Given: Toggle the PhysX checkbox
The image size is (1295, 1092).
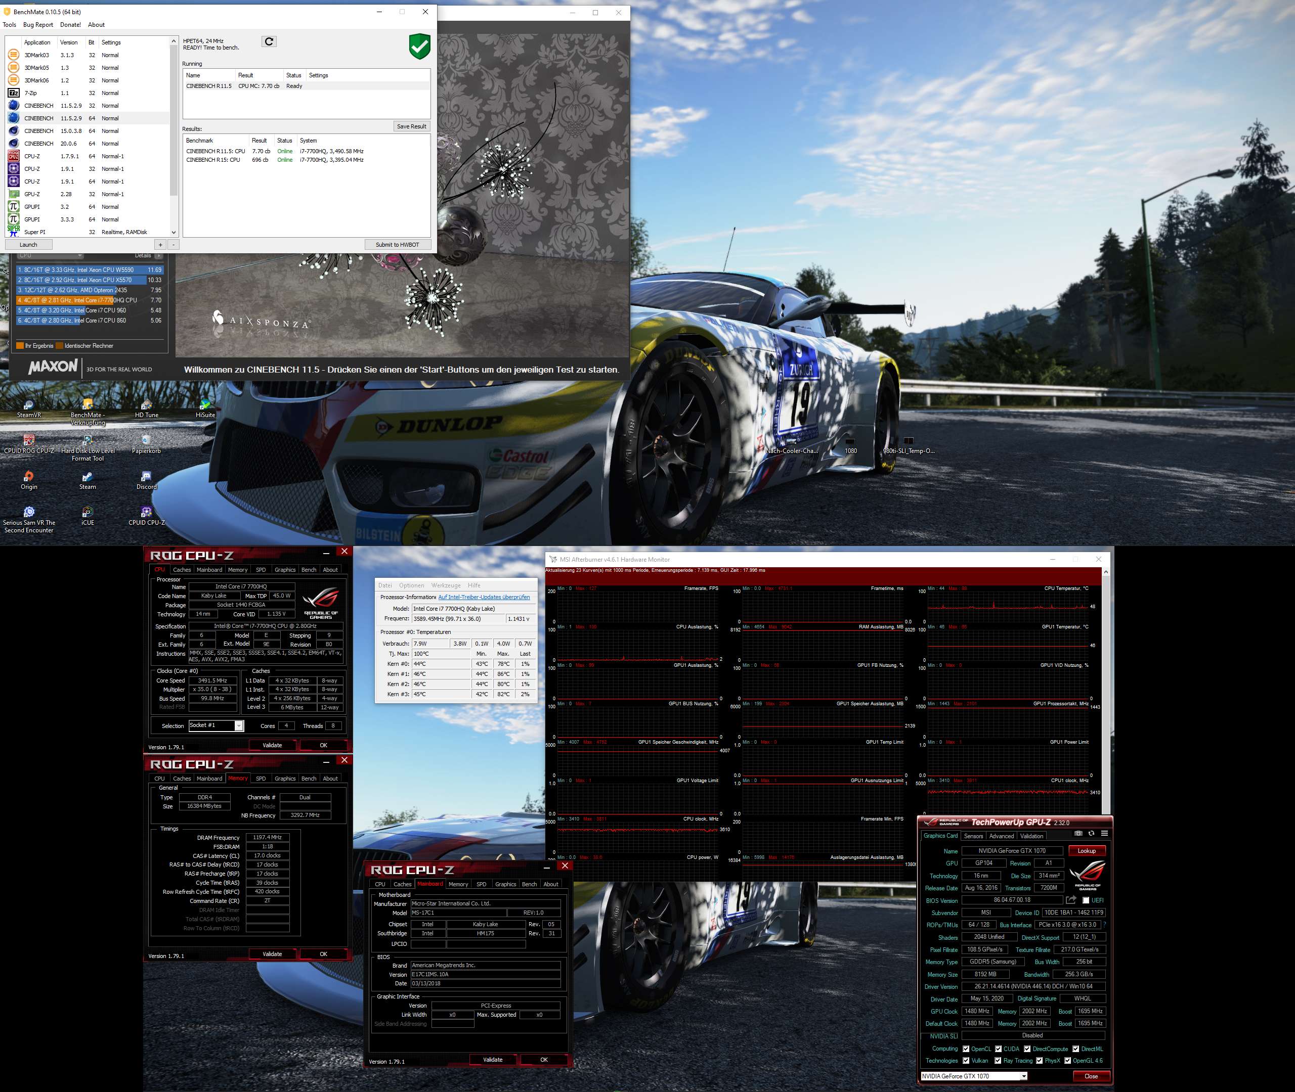Looking at the screenshot, I should tap(1039, 1061).
